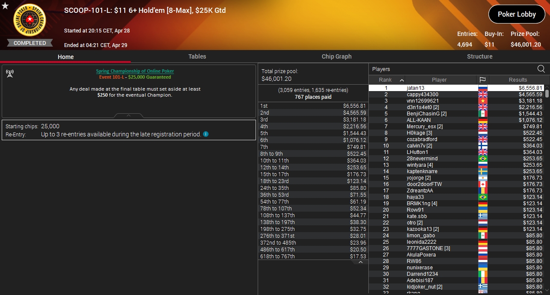Sort players by Rank column
Image resolution: width=550 pixels, height=295 pixels.
point(387,80)
